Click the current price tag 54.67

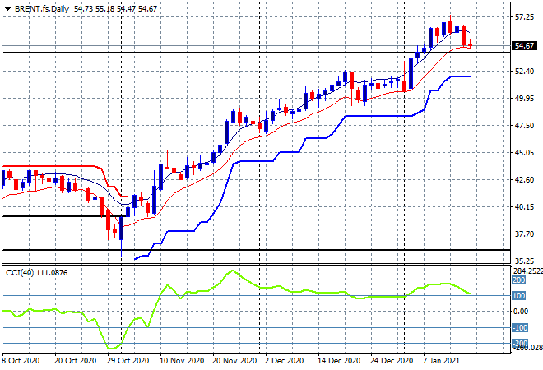[x=524, y=46]
